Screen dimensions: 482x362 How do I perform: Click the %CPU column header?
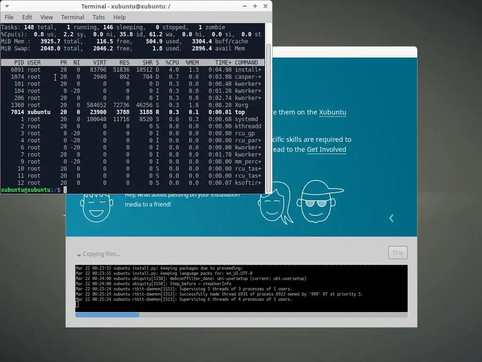[172, 63]
